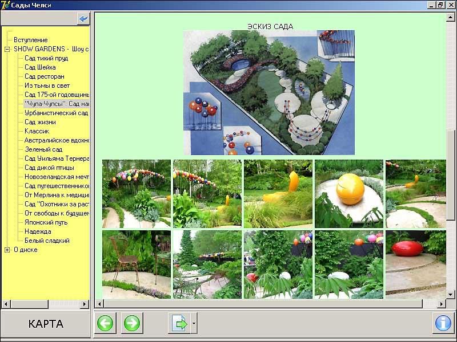457x342 pixels.
Task: Click the app icon in title bar
Action: coord(6,5)
